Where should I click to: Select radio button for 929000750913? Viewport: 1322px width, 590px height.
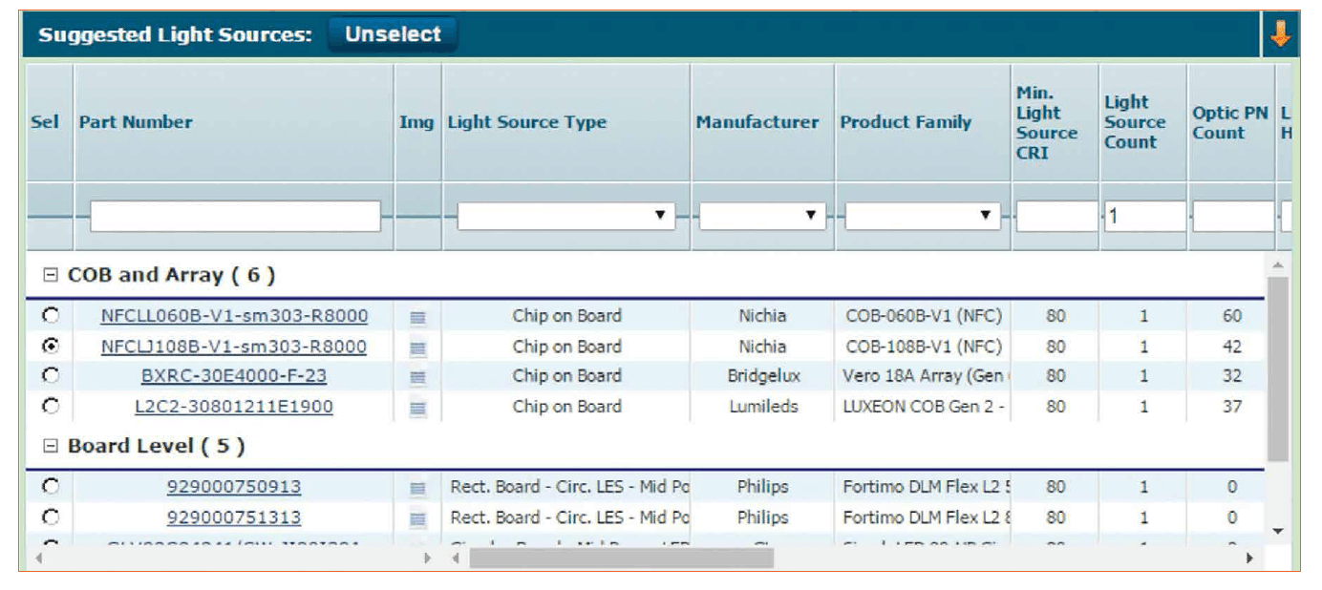pos(50,487)
